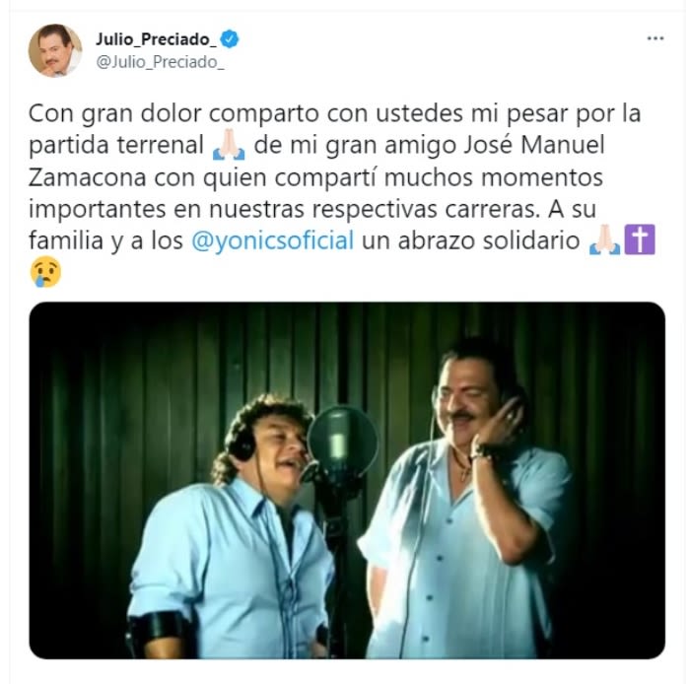Click the tweet line starting 'Con gran dolor'
This screenshot has height=684, width=690.
pos(334,113)
